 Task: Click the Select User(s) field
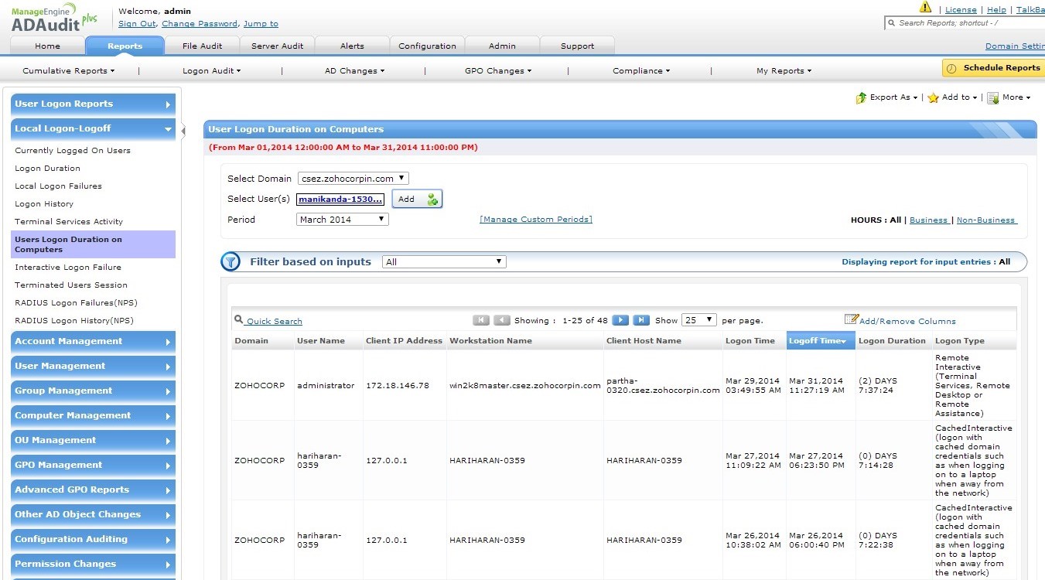pos(340,199)
